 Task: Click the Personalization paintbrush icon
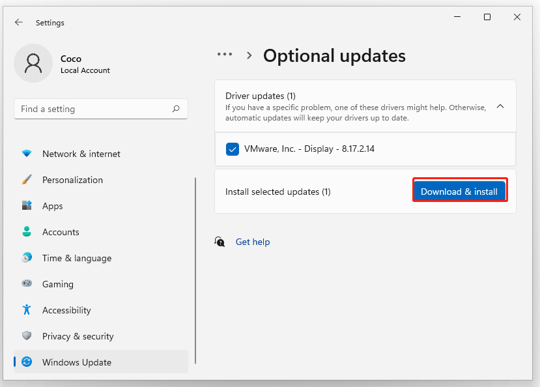point(27,180)
